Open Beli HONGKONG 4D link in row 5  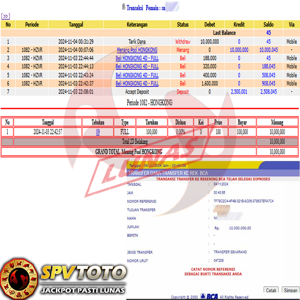(137, 75)
